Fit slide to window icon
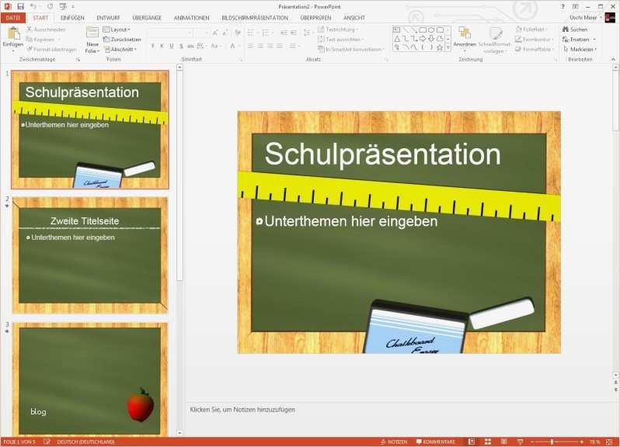 click(609, 442)
